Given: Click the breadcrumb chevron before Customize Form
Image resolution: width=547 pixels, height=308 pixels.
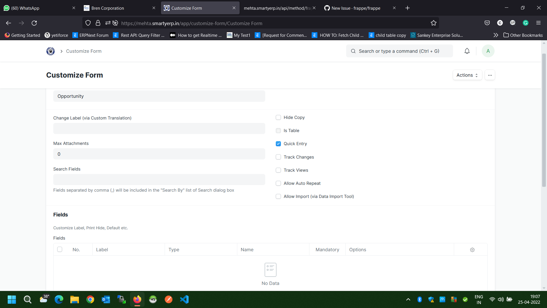Looking at the screenshot, I should [x=61, y=51].
